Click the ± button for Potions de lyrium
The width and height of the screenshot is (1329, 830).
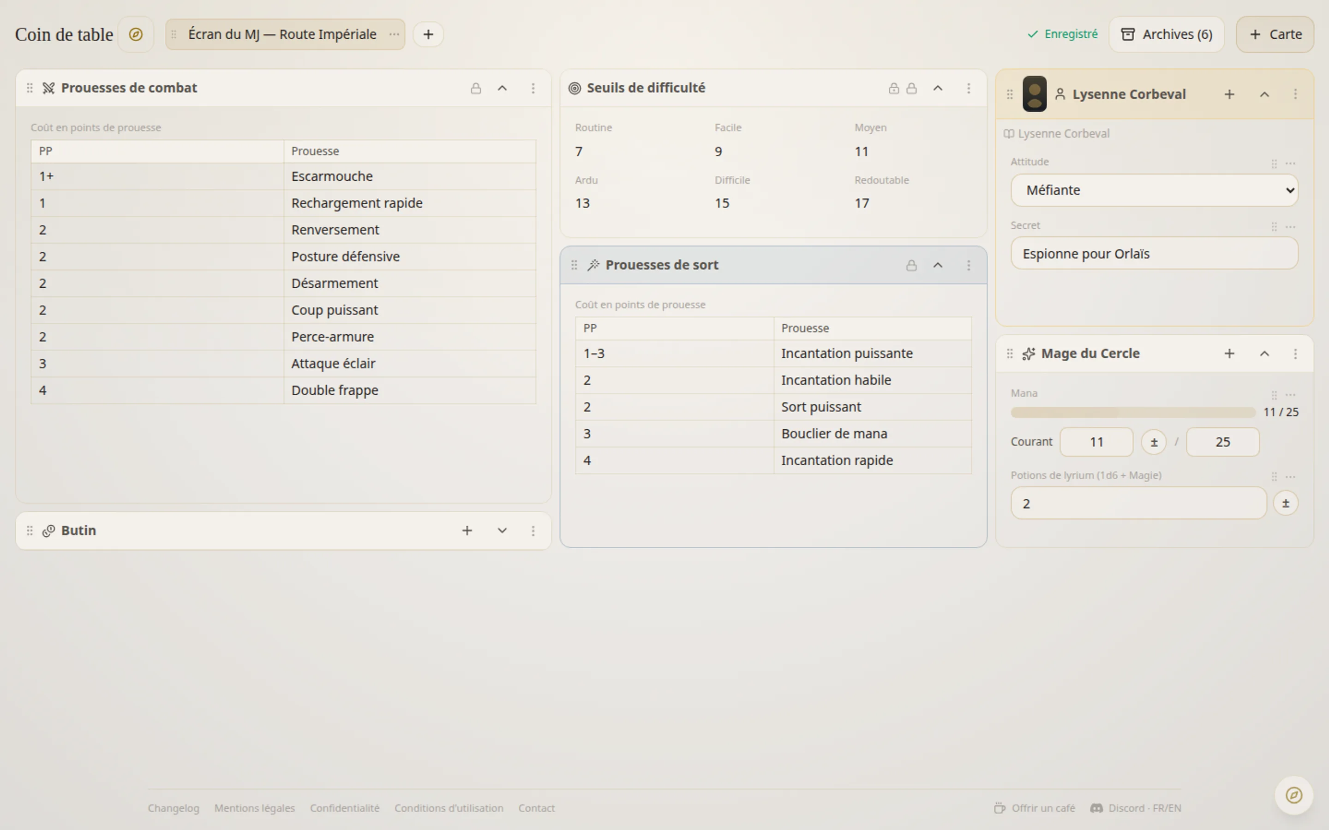coord(1285,504)
